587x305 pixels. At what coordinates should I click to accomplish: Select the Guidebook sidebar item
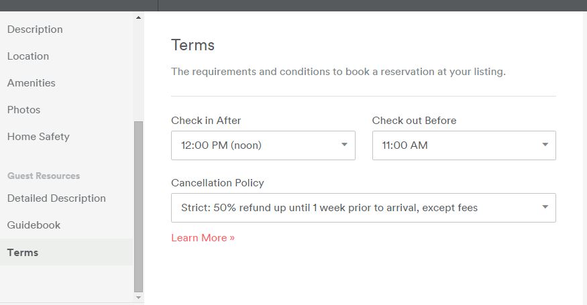(x=34, y=225)
